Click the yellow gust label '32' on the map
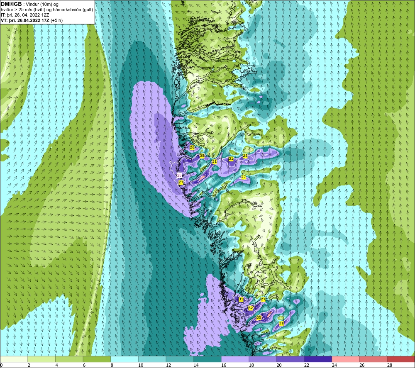Image resolution: width=415 pixels, height=368 pixels. [x=250, y=308]
